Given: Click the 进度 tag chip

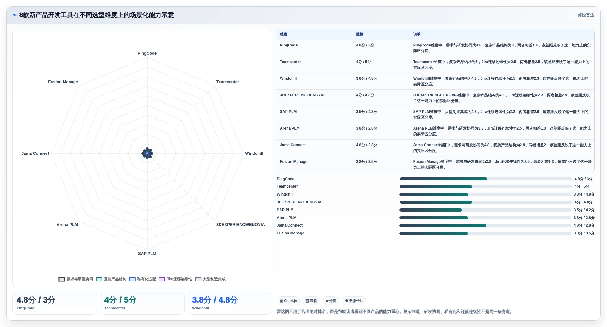Looking at the screenshot, I should tap(331, 301).
